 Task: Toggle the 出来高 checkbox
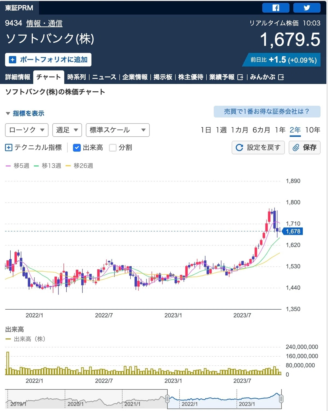77,148
